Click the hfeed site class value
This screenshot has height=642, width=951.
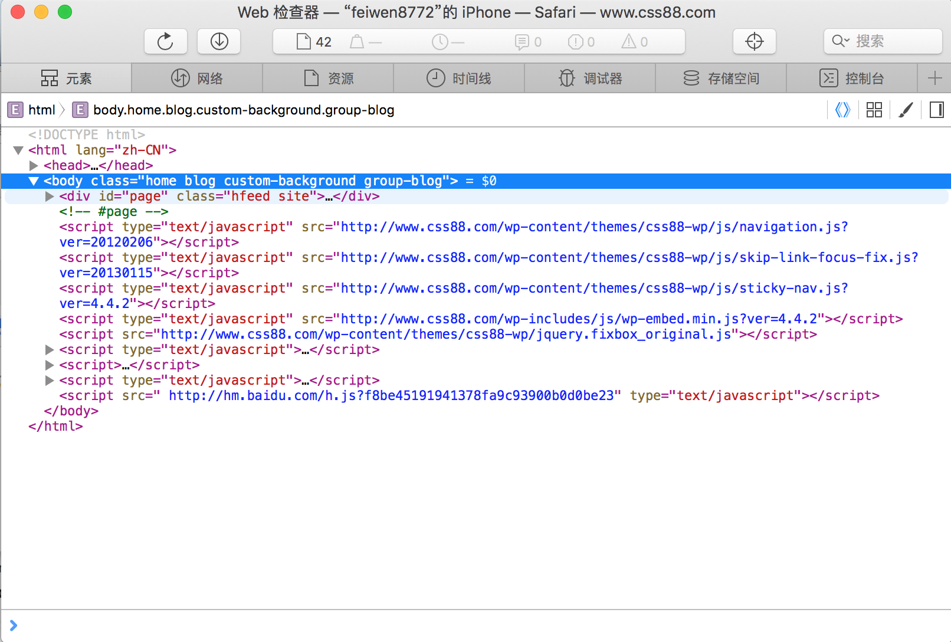pyautogui.click(x=270, y=196)
